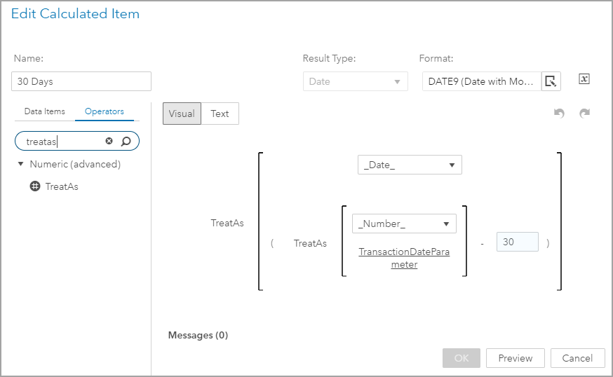The width and height of the screenshot is (613, 377).
Task: Click the x variable icon near Format
Action: 584,79
